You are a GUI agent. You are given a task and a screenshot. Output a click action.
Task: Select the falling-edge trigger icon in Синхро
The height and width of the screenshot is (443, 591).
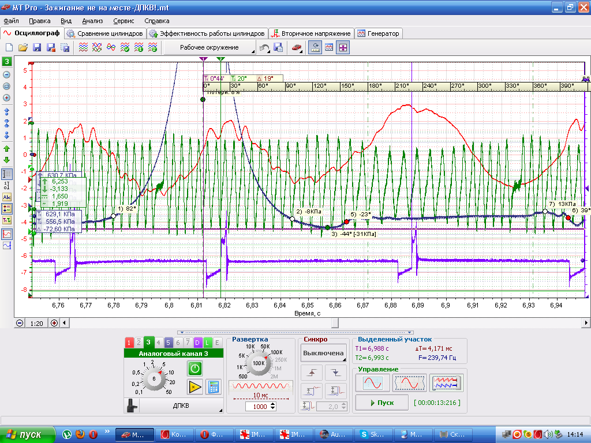coord(335,373)
